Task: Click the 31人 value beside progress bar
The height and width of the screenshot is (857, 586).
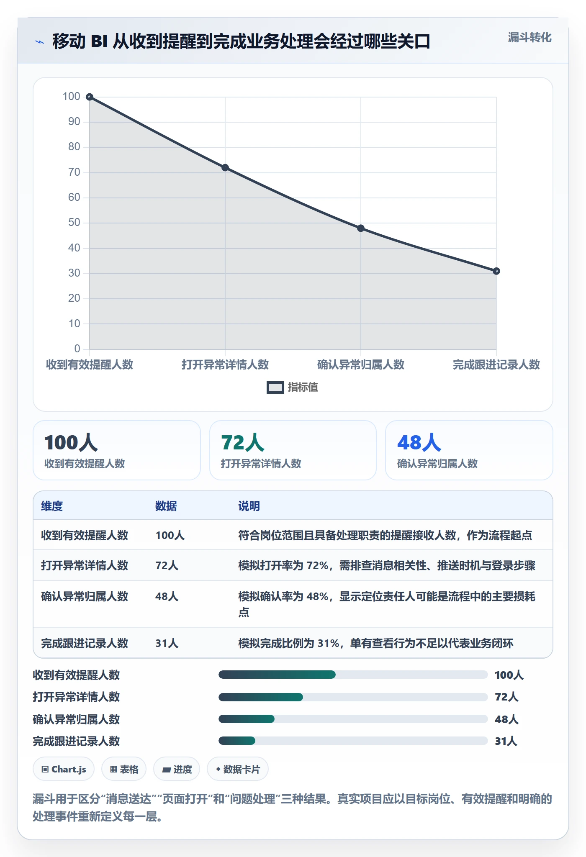Action: [x=506, y=741]
